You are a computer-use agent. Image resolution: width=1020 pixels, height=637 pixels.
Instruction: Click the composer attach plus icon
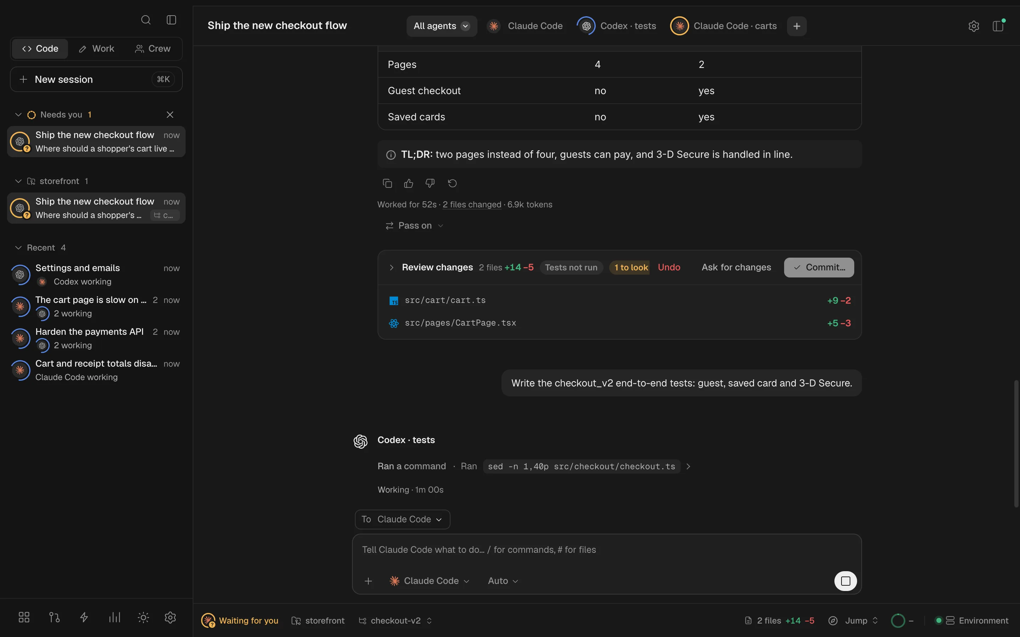pos(368,581)
